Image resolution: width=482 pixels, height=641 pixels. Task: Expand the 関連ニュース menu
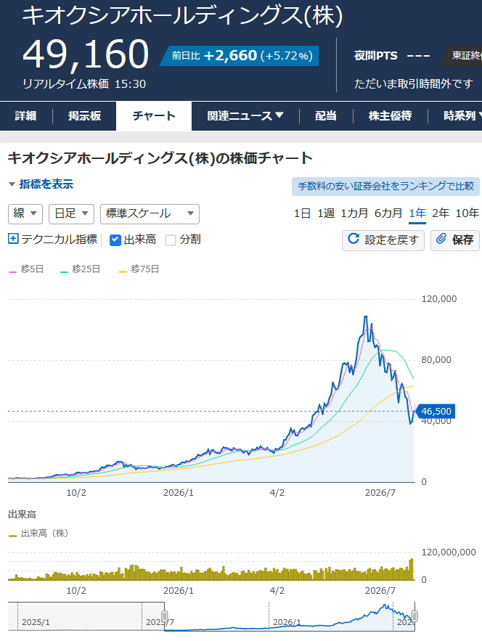click(245, 116)
